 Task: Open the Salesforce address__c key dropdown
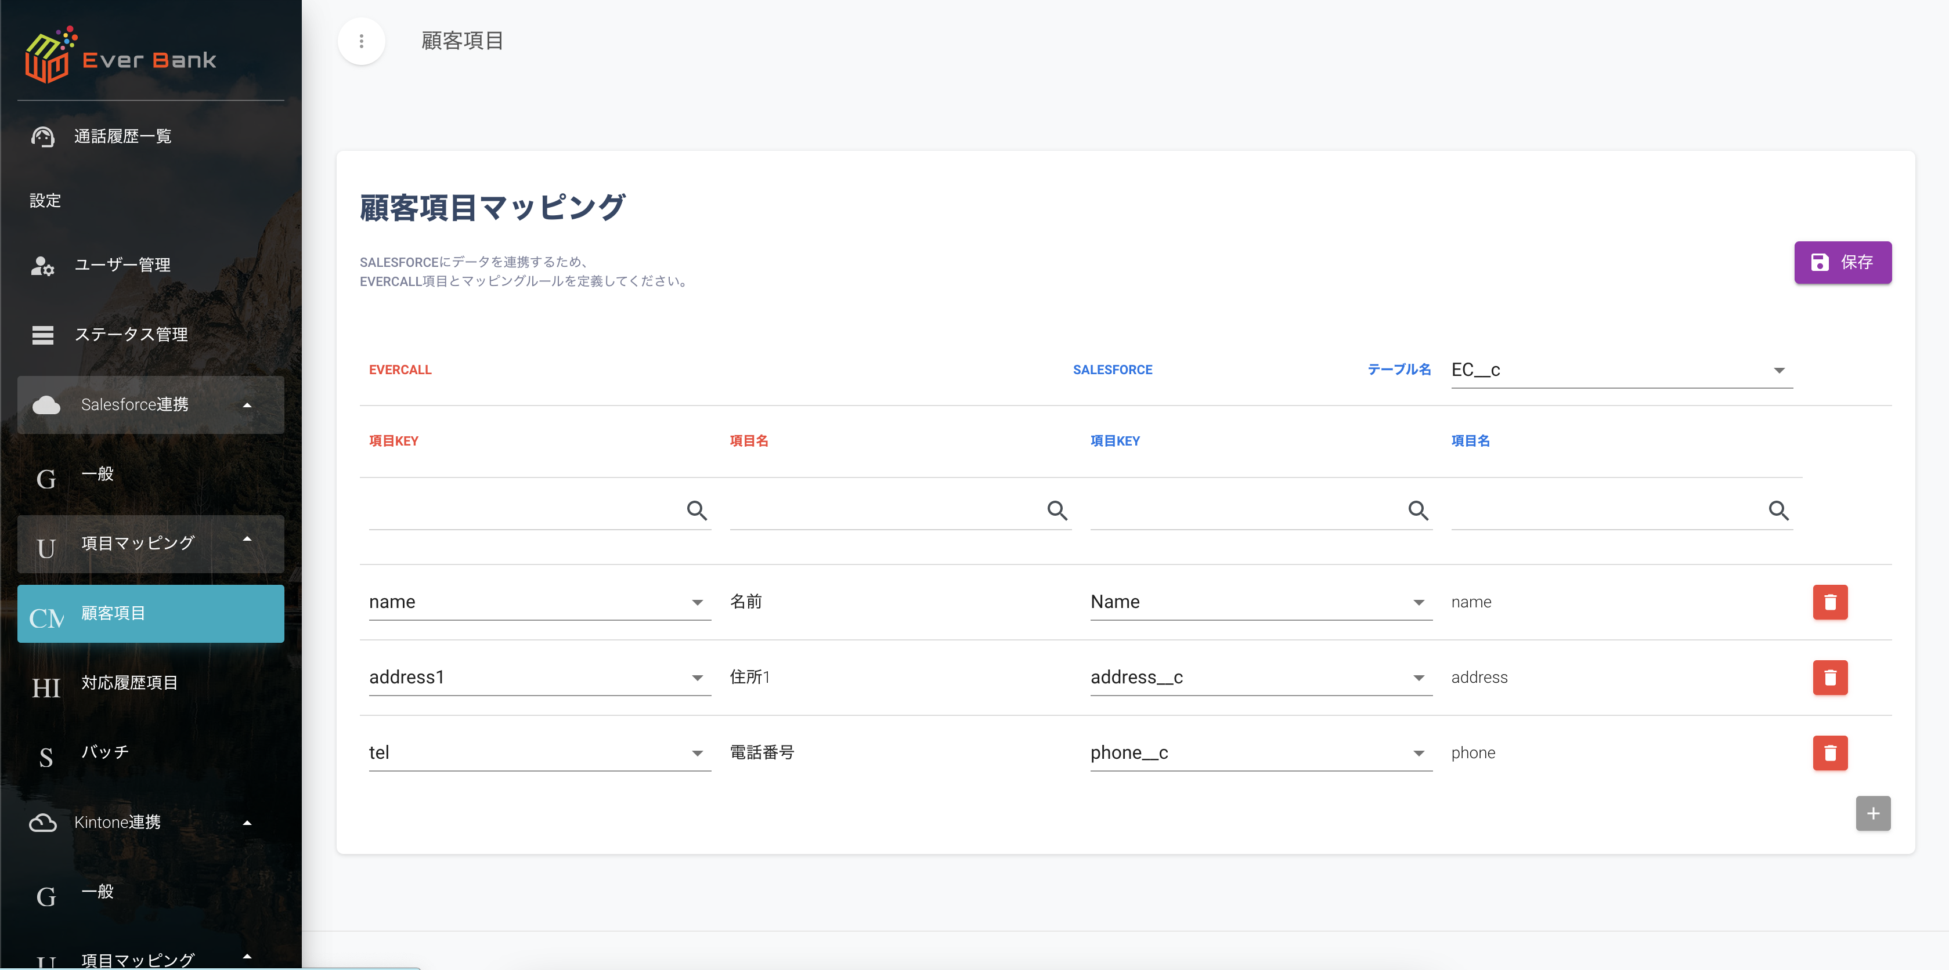1261,678
